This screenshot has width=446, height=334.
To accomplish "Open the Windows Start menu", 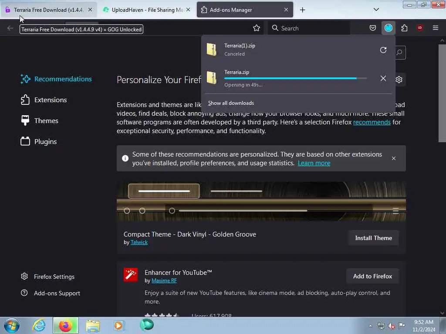I will click(12, 325).
